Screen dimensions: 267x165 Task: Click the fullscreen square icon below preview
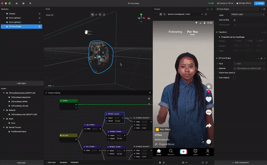[202, 162]
